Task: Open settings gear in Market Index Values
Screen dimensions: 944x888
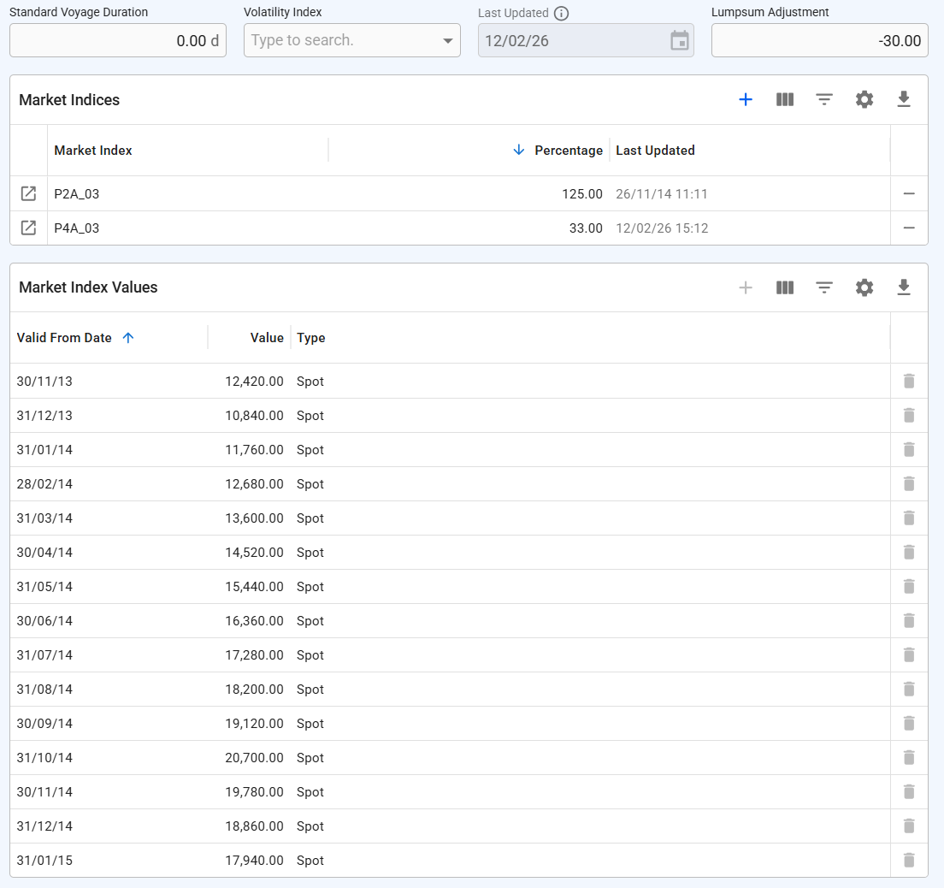Action: 864,287
